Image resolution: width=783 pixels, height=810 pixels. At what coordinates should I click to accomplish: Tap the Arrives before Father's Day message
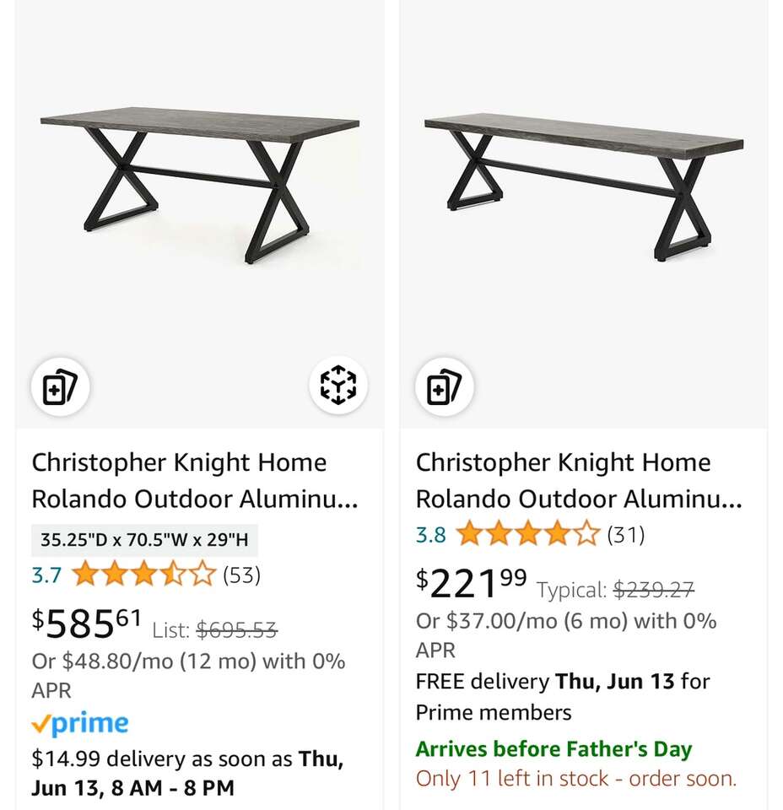[553, 748]
